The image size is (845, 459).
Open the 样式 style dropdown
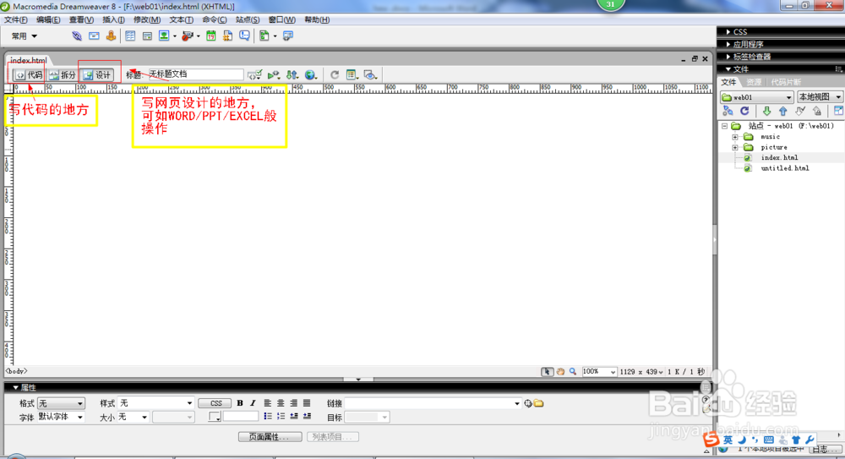pyautogui.click(x=155, y=403)
